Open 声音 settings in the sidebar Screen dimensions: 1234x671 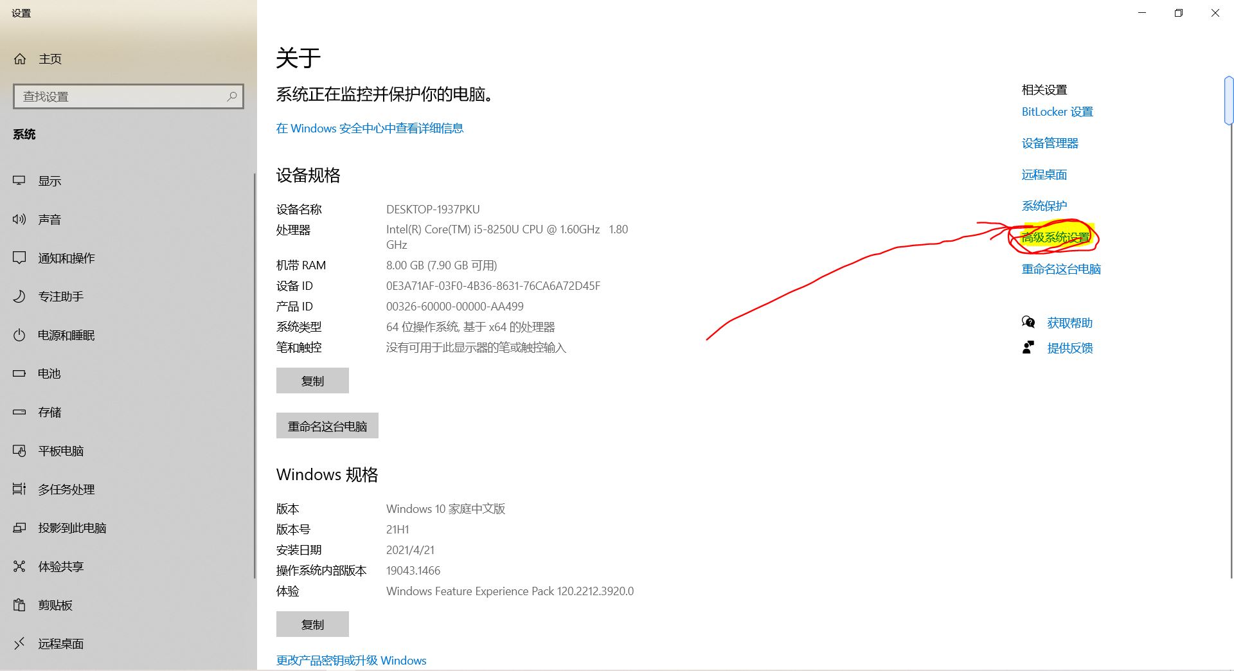[x=127, y=219]
